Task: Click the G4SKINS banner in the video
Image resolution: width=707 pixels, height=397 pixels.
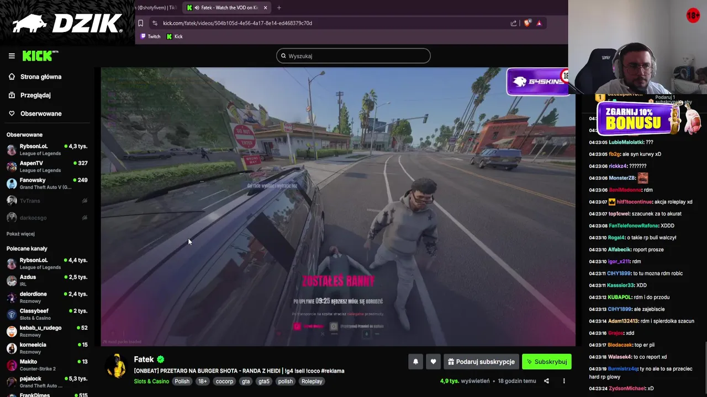Action: click(x=538, y=82)
